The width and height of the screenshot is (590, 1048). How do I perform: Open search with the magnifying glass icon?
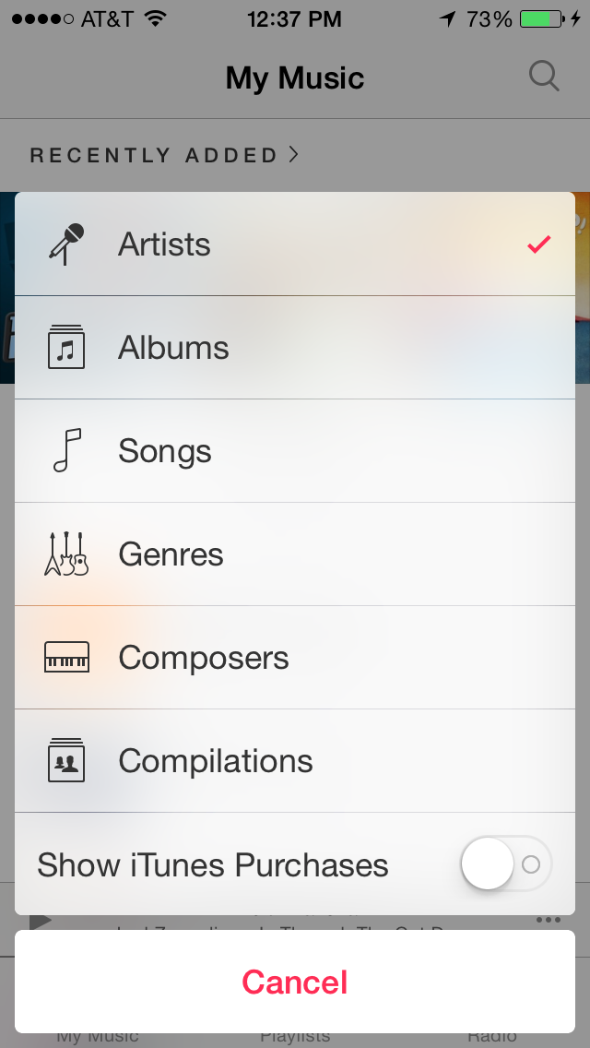pos(544,77)
